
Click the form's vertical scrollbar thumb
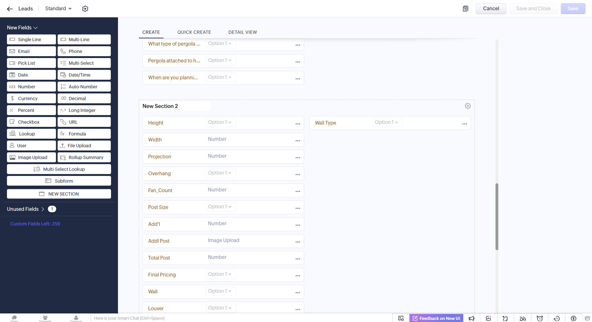[x=497, y=217]
